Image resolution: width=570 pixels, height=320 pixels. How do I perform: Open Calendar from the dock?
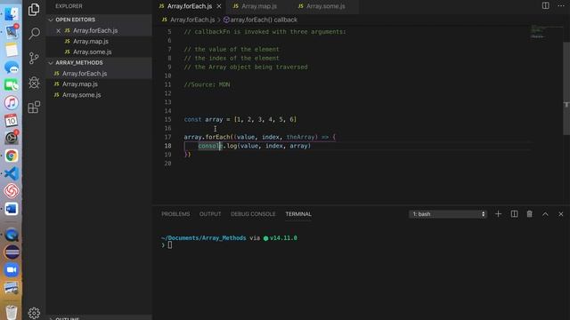[12, 121]
